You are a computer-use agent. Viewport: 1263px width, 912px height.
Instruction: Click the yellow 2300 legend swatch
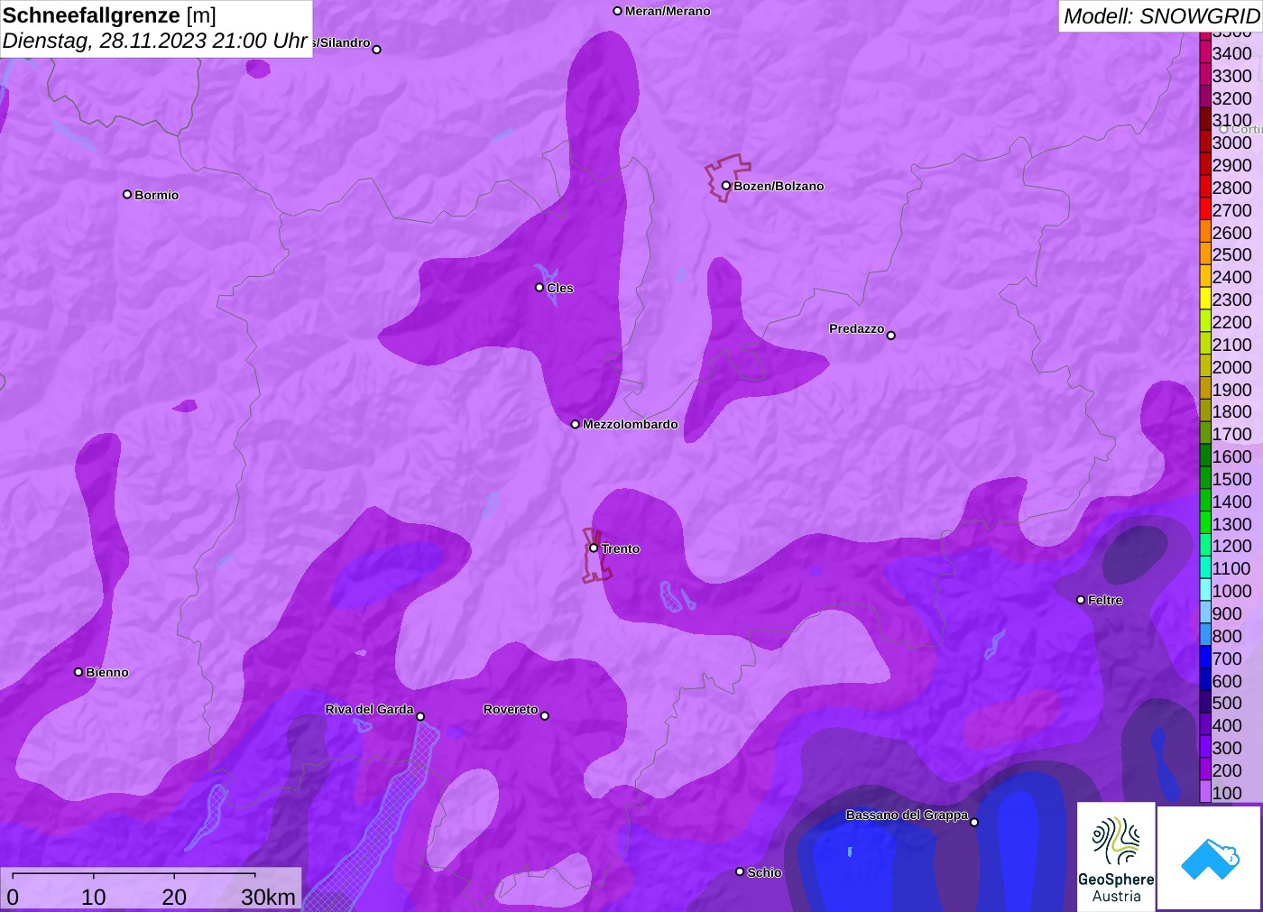pos(1205,299)
